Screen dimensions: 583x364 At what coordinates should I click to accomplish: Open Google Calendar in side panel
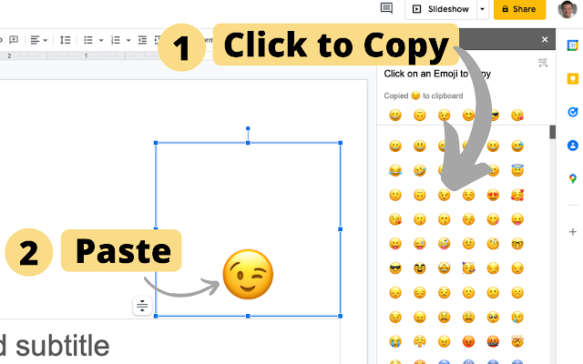tap(573, 45)
